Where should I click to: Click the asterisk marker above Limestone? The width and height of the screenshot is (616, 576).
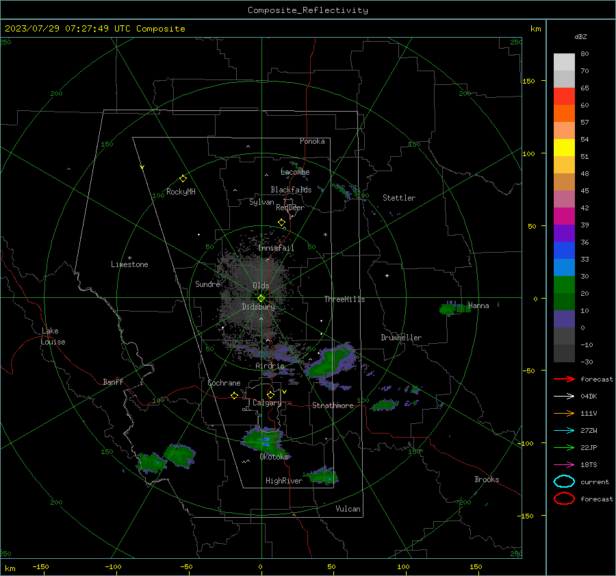click(129, 258)
